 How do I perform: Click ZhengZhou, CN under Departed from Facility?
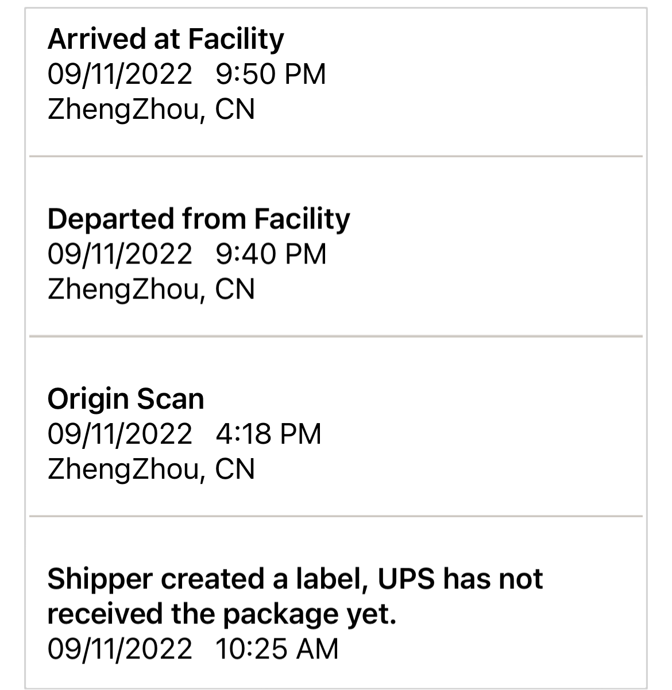151,289
